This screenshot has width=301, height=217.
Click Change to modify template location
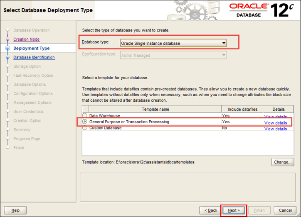click(x=283, y=162)
